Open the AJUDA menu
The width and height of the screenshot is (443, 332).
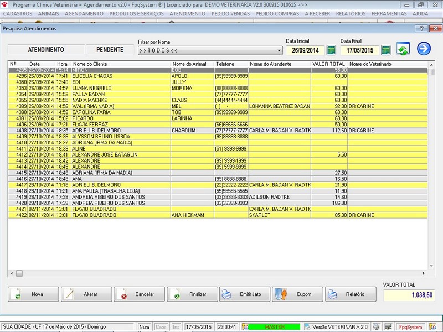point(420,13)
